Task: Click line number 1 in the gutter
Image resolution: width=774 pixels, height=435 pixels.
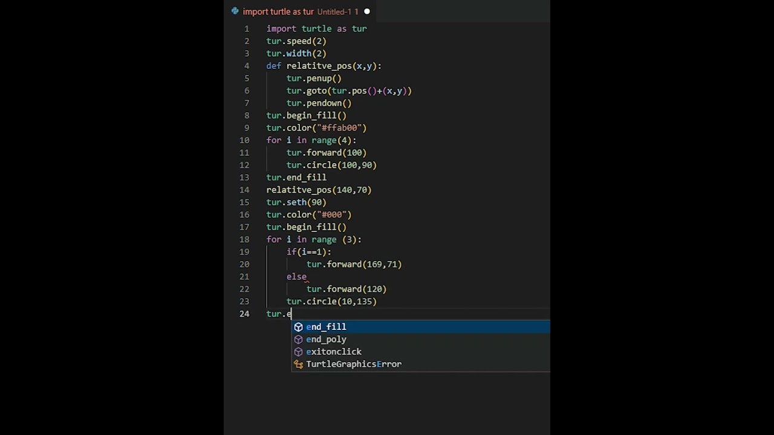Action: [247, 28]
